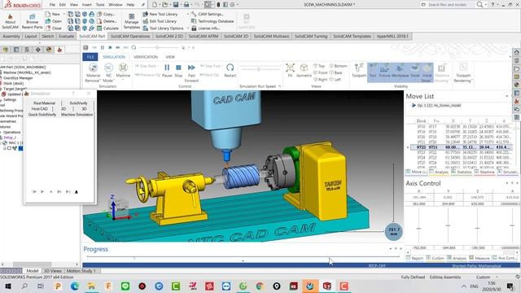Toggle Initial Stock visibility
521x293 pixels.
427,72
